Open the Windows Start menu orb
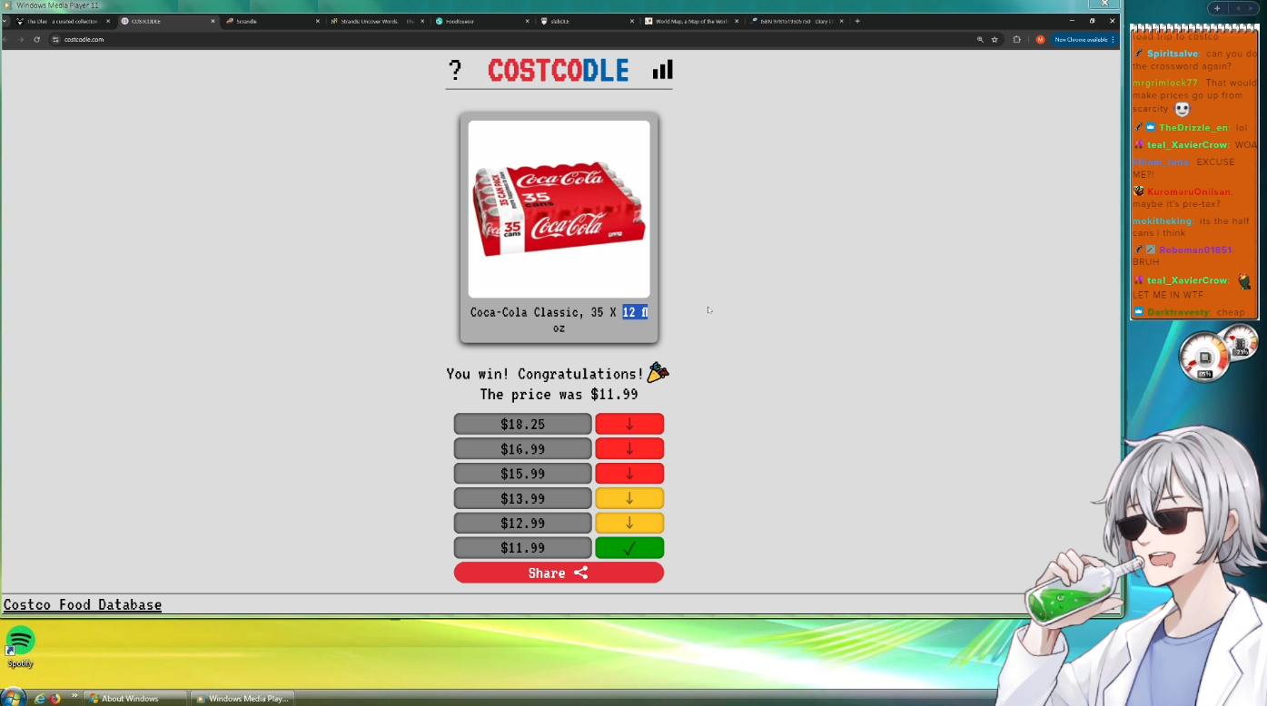Screen dimensions: 1267x706 pyautogui.click(x=13, y=698)
